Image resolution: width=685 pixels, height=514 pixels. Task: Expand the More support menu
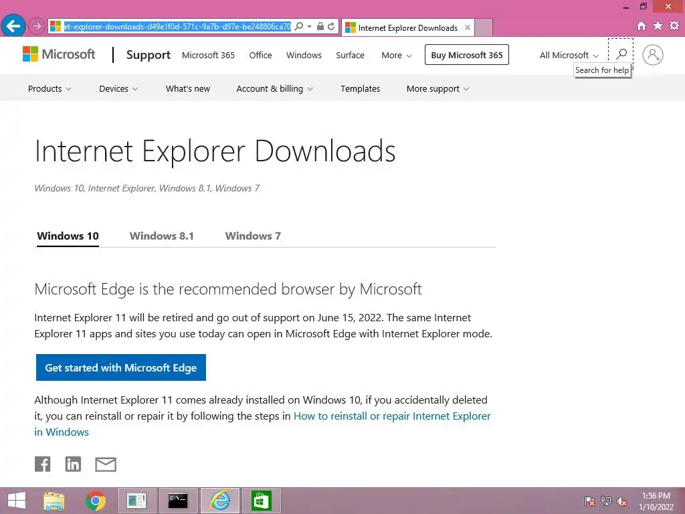pyautogui.click(x=437, y=89)
